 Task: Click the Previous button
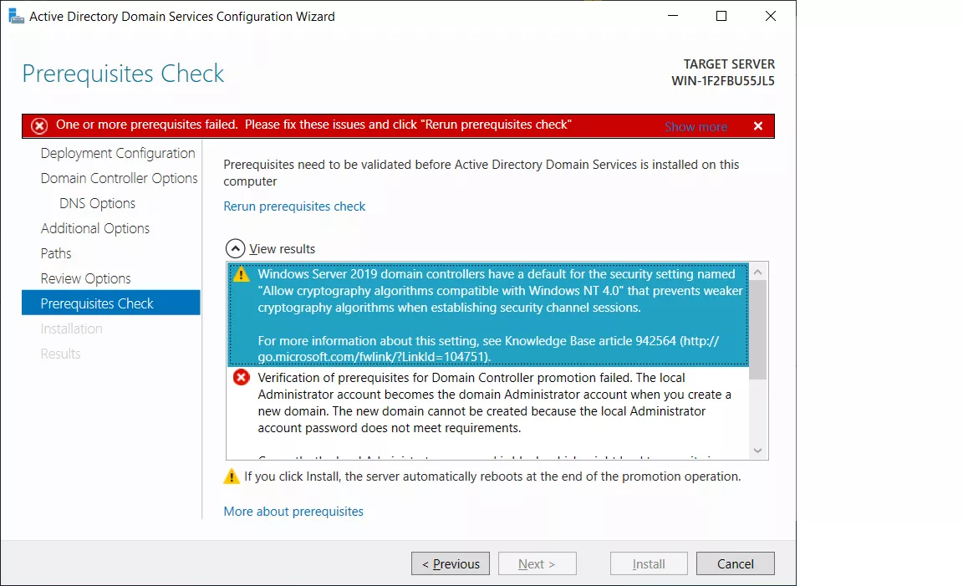coord(451,563)
